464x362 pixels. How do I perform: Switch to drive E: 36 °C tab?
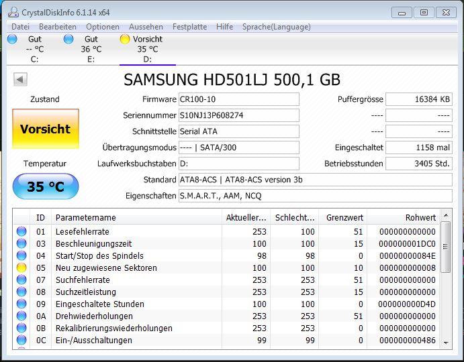pos(91,49)
